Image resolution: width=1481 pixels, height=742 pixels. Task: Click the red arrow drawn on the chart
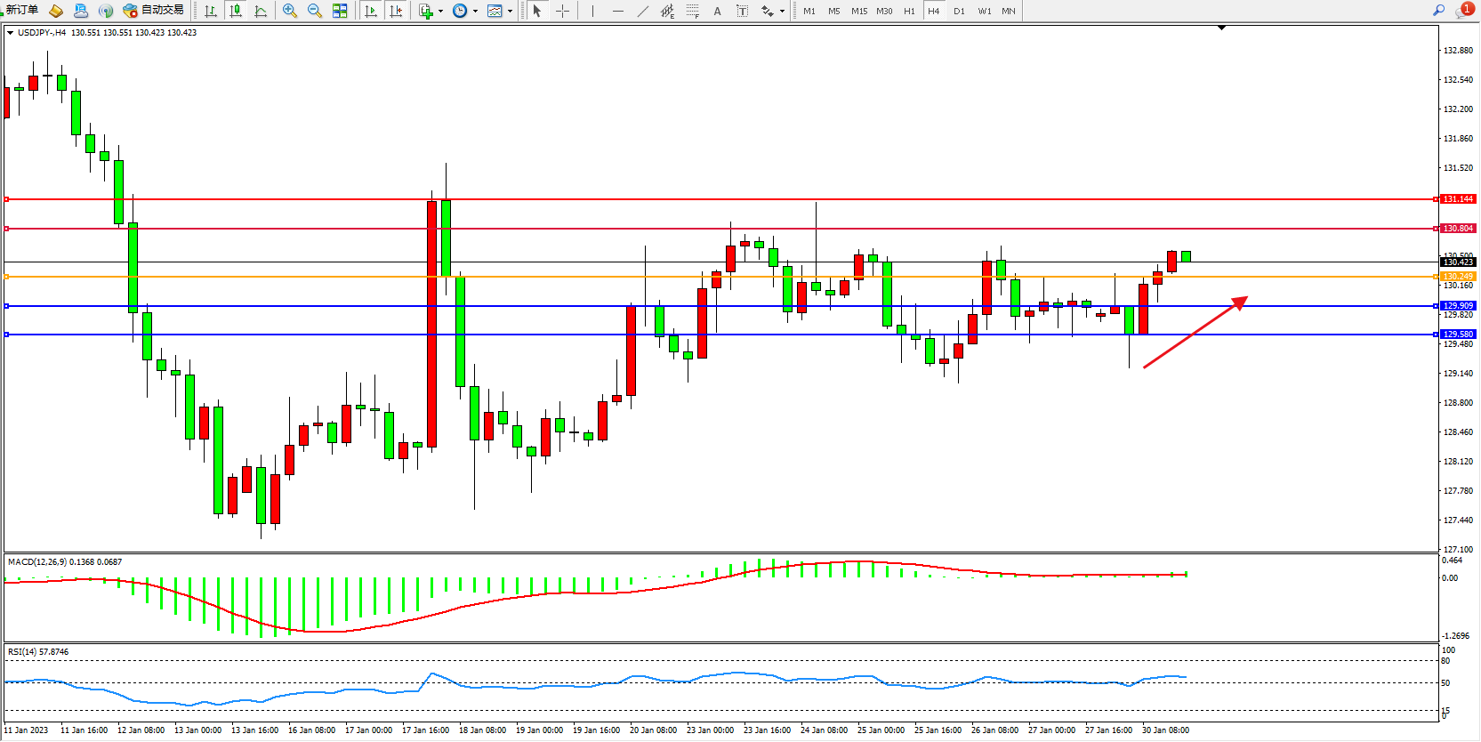[1195, 332]
